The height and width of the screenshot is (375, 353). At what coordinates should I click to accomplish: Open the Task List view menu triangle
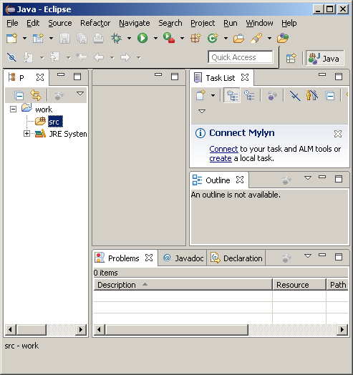click(202, 111)
